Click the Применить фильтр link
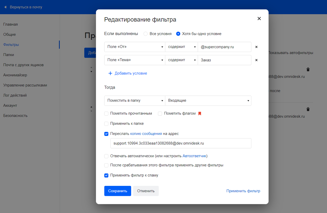Viewport: 327px width, 213px height. pos(243,191)
